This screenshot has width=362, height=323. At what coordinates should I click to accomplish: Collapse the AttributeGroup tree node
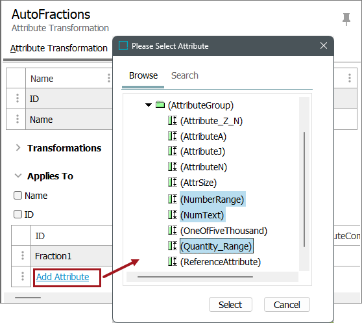click(149, 105)
